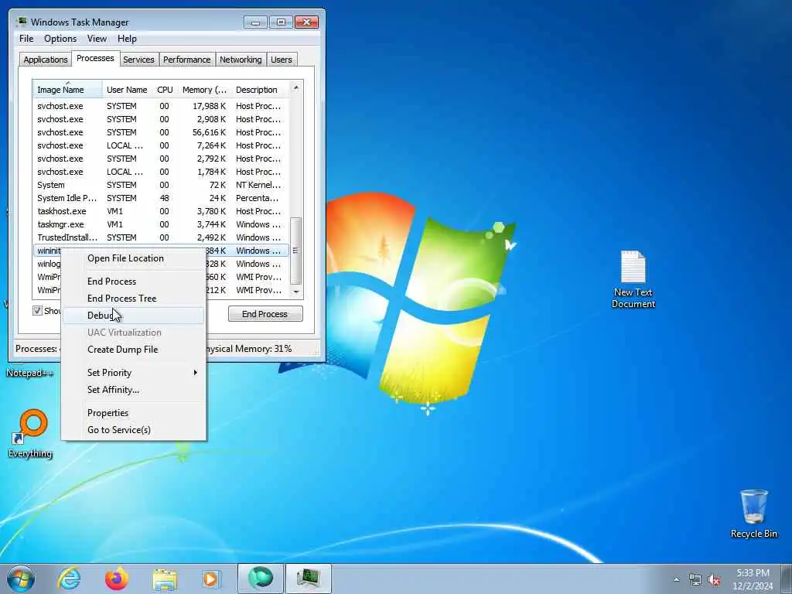Select the Everything desktop shortcut
The image size is (792, 594).
(30, 433)
